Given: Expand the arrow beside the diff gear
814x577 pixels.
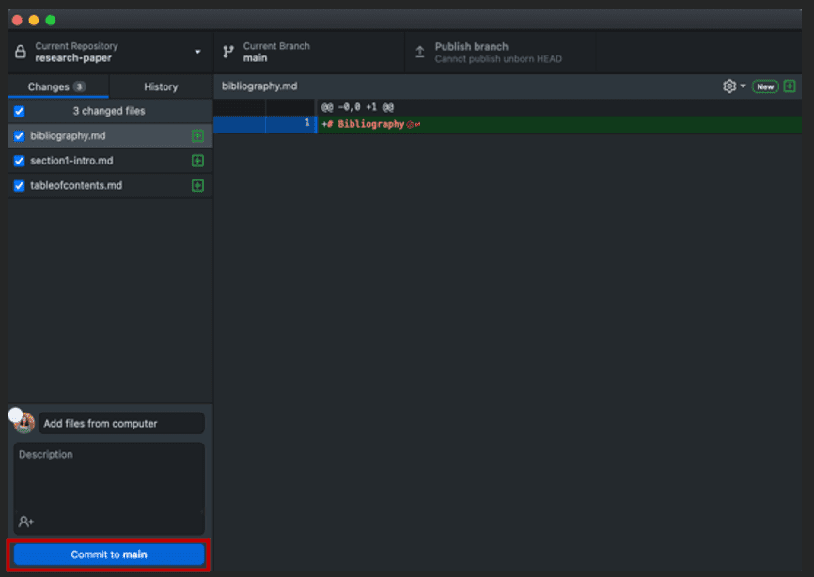Looking at the screenshot, I should 743,86.
